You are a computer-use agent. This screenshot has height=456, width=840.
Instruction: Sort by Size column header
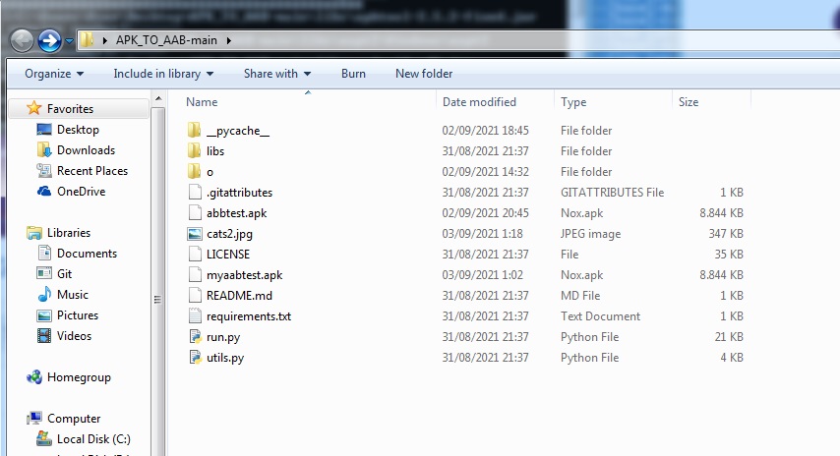(x=689, y=101)
